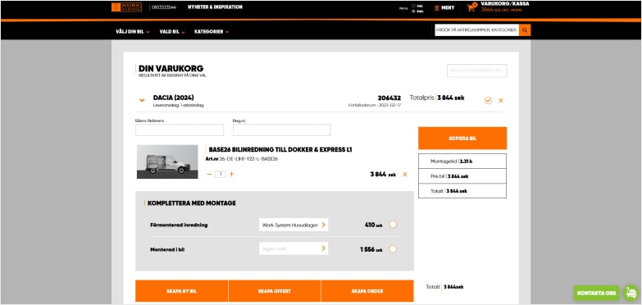Screen dimensions: 642x305
Task: Increase BASE26 quantity with plus
Action: (232, 175)
